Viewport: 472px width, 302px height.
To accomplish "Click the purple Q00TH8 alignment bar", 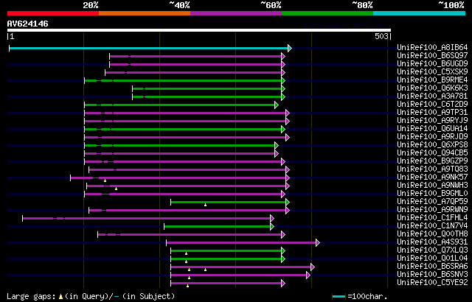I will coord(190,235).
